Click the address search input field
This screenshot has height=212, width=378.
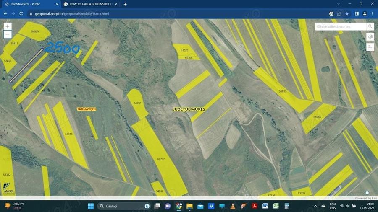tap(341, 26)
